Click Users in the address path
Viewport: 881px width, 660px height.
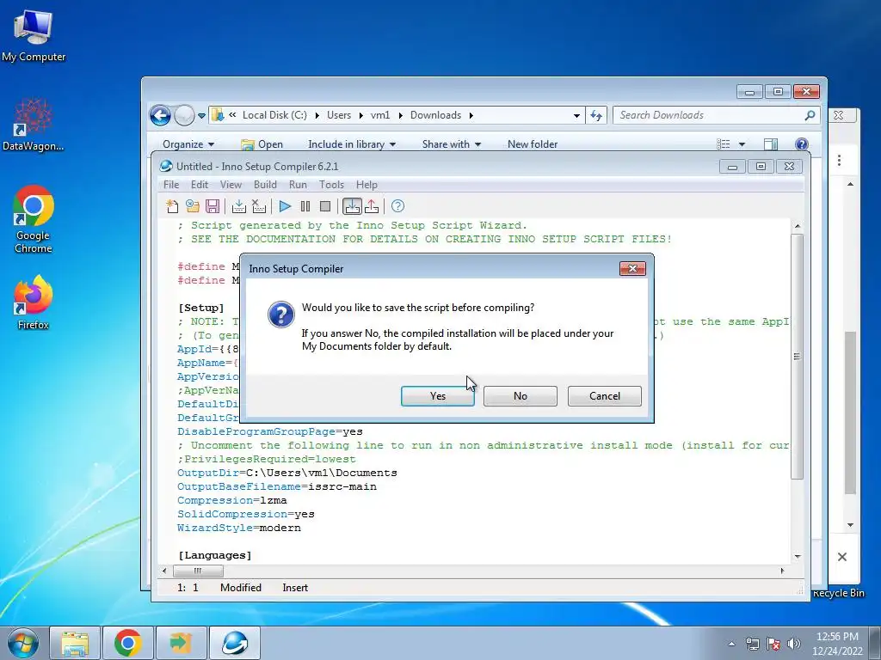339,115
